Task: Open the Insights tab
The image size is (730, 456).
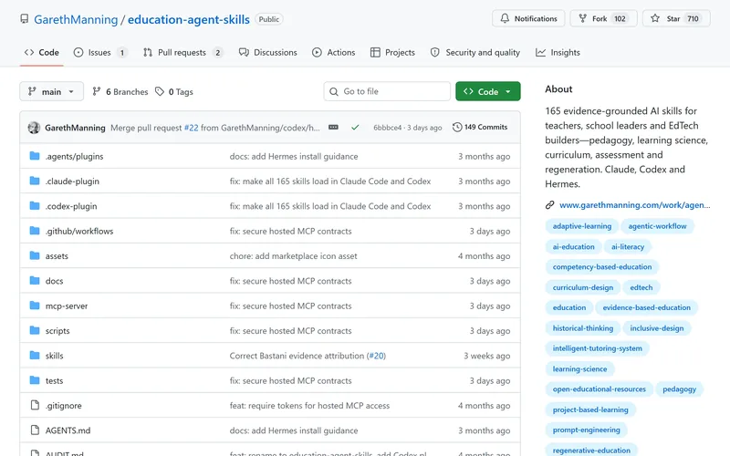Action: [558, 53]
